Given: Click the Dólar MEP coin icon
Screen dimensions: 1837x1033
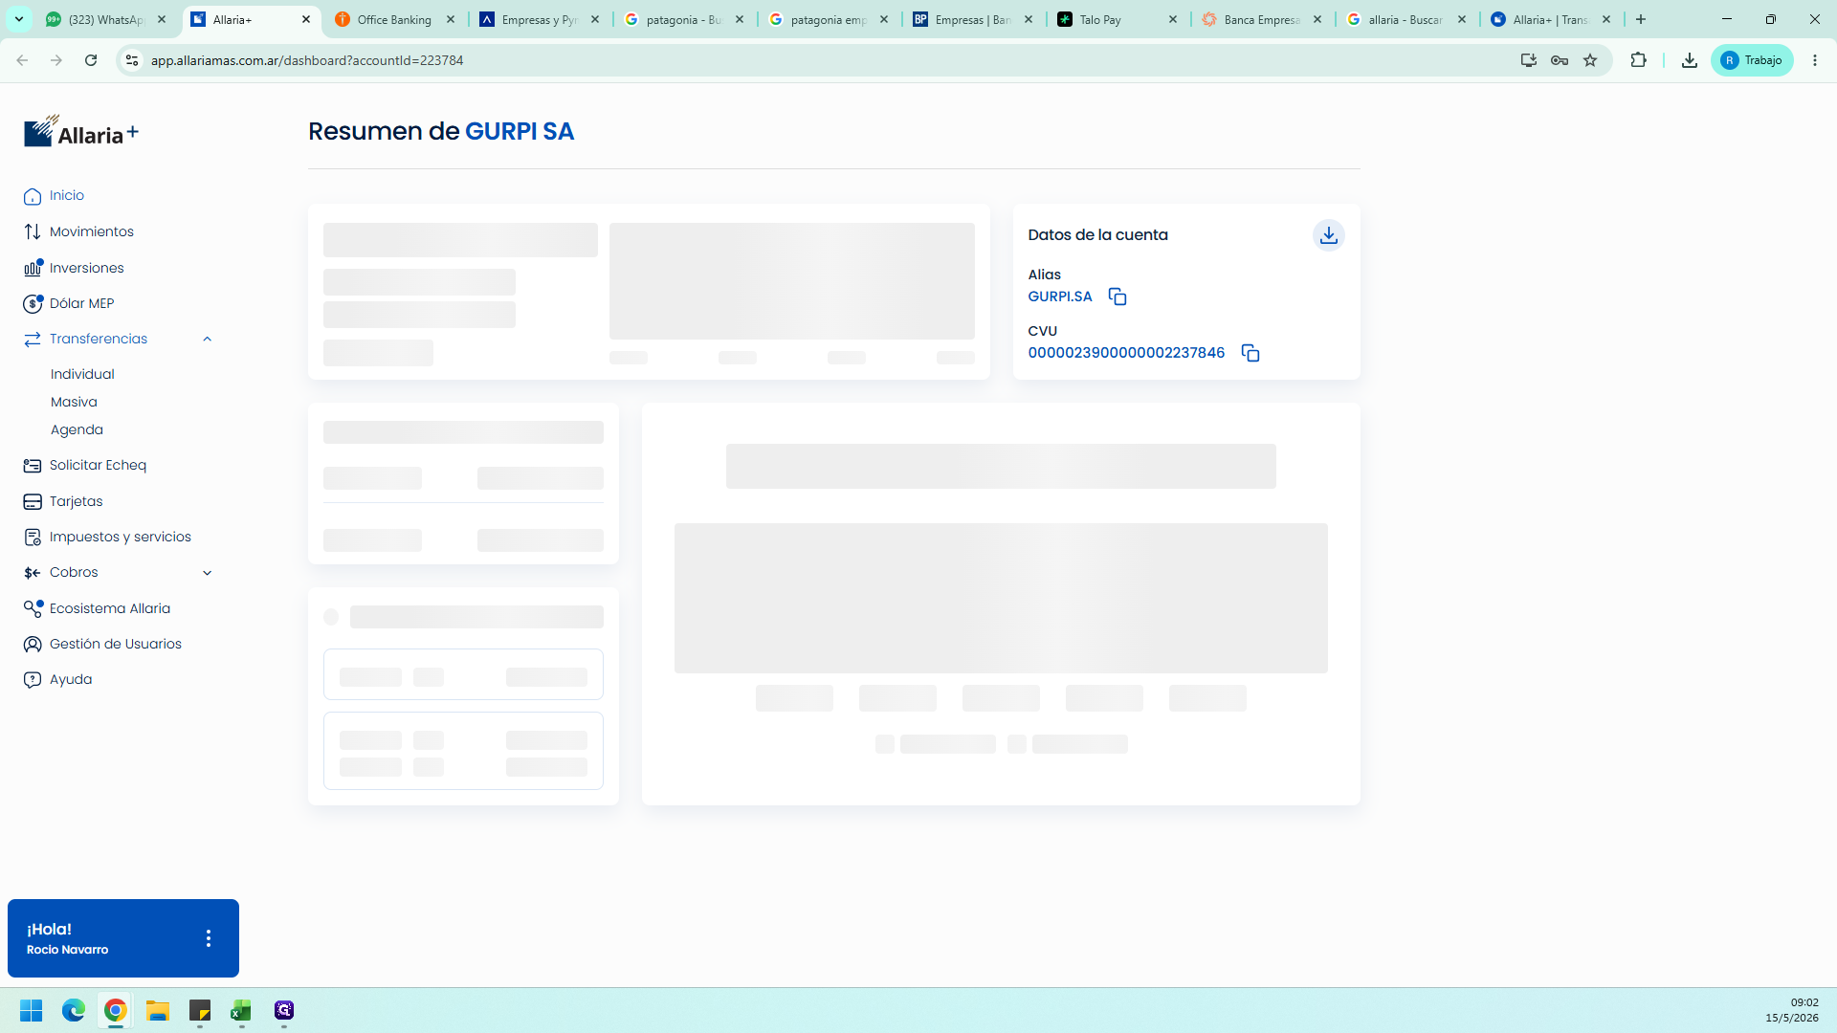Looking at the screenshot, I should tap(33, 303).
